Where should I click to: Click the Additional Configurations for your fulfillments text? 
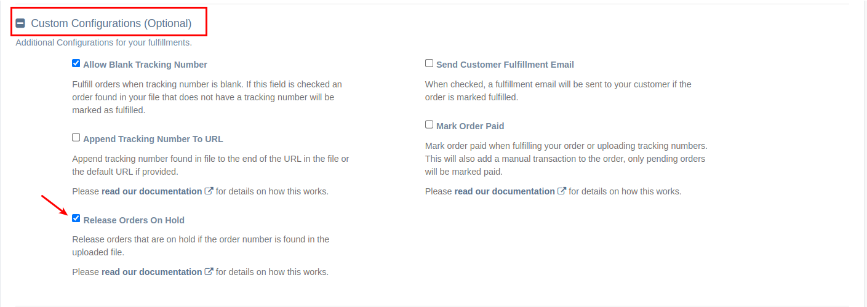tap(103, 43)
